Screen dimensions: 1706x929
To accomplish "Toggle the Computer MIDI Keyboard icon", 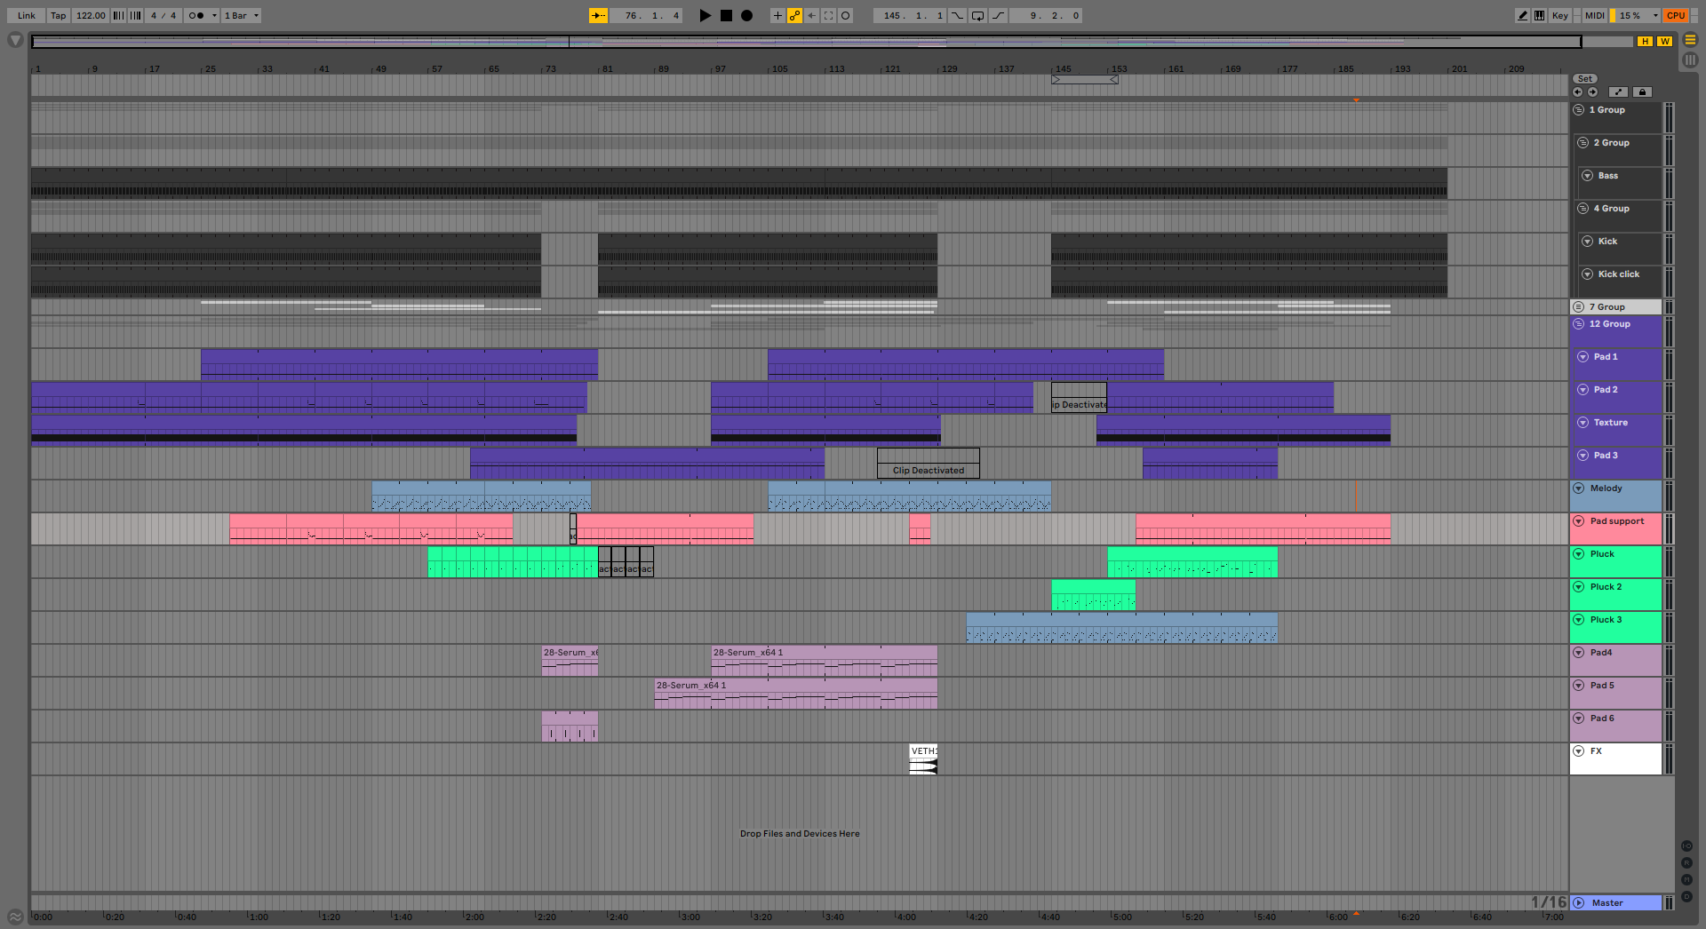I will click(x=1539, y=15).
